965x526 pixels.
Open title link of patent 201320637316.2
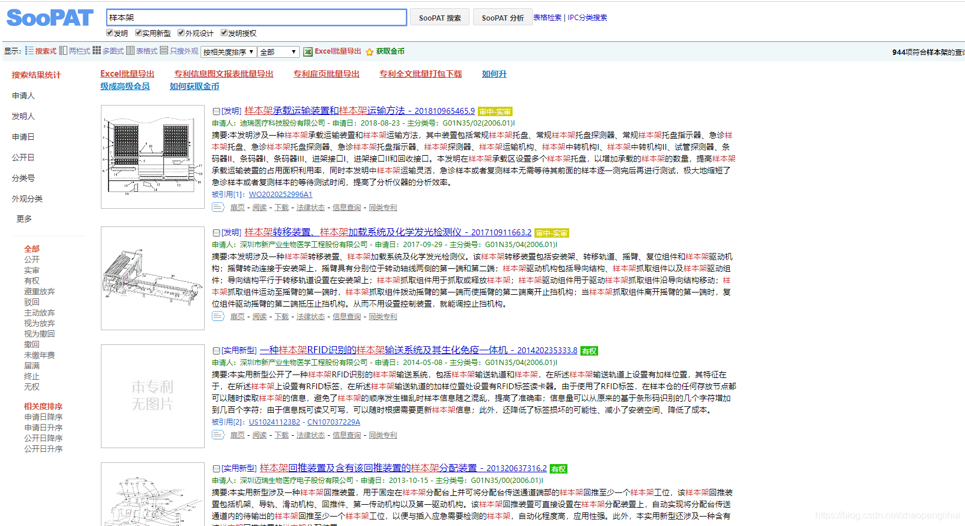403,468
